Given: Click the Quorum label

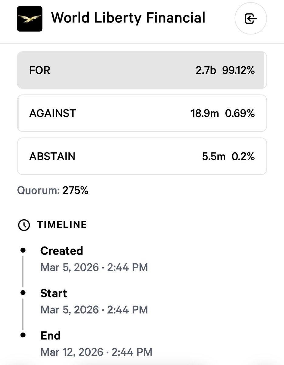Looking at the screenshot, I should point(38,191).
